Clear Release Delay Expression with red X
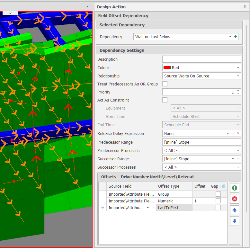 (x=238, y=134)
